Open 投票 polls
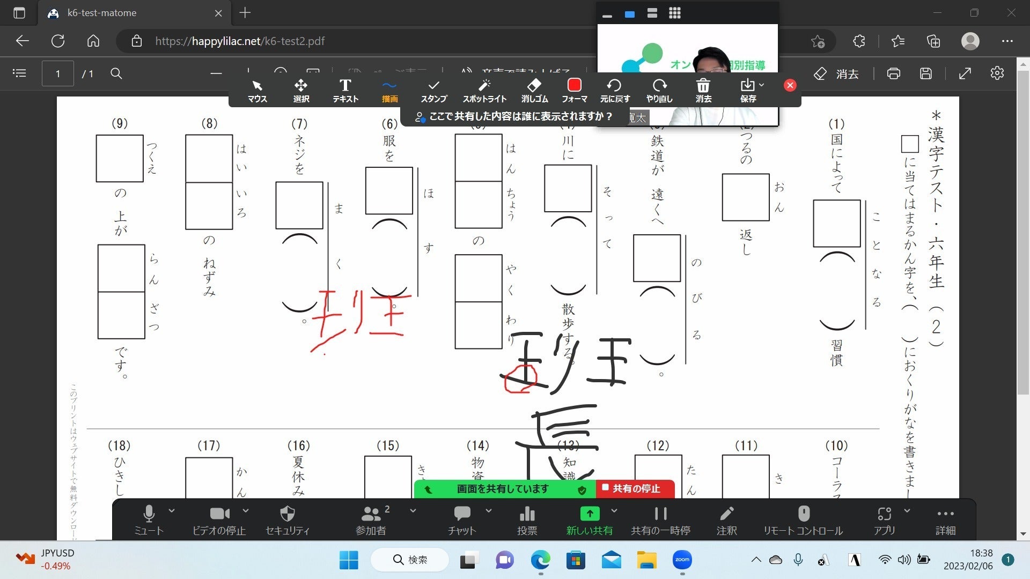The image size is (1030, 579). [527, 520]
